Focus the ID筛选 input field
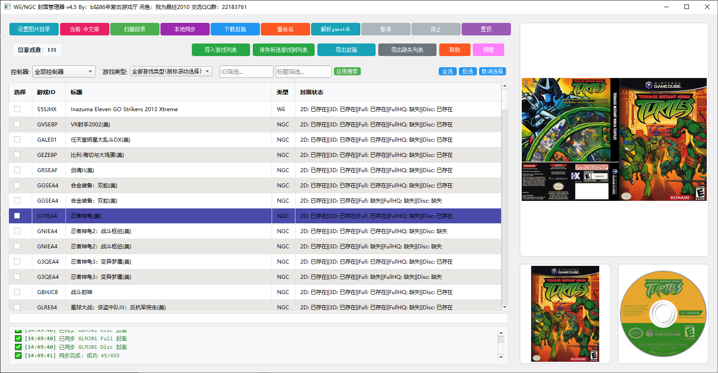The width and height of the screenshot is (718, 373). pos(247,72)
